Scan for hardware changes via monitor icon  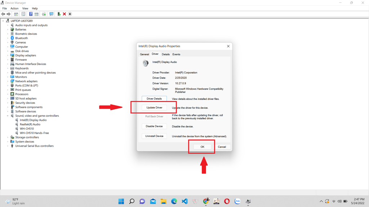tap(51, 14)
